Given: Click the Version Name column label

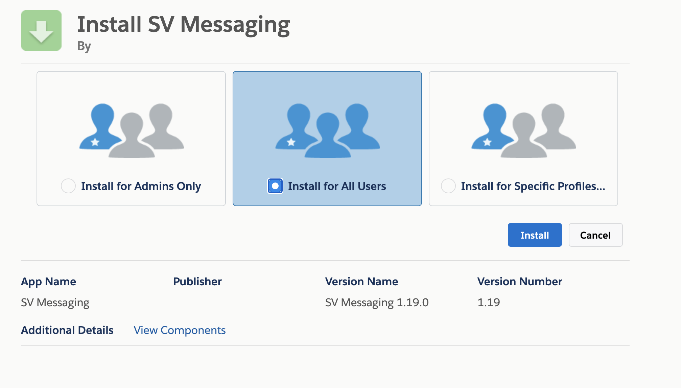Looking at the screenshot, I should pyautogui.click(x=362, y=282).
